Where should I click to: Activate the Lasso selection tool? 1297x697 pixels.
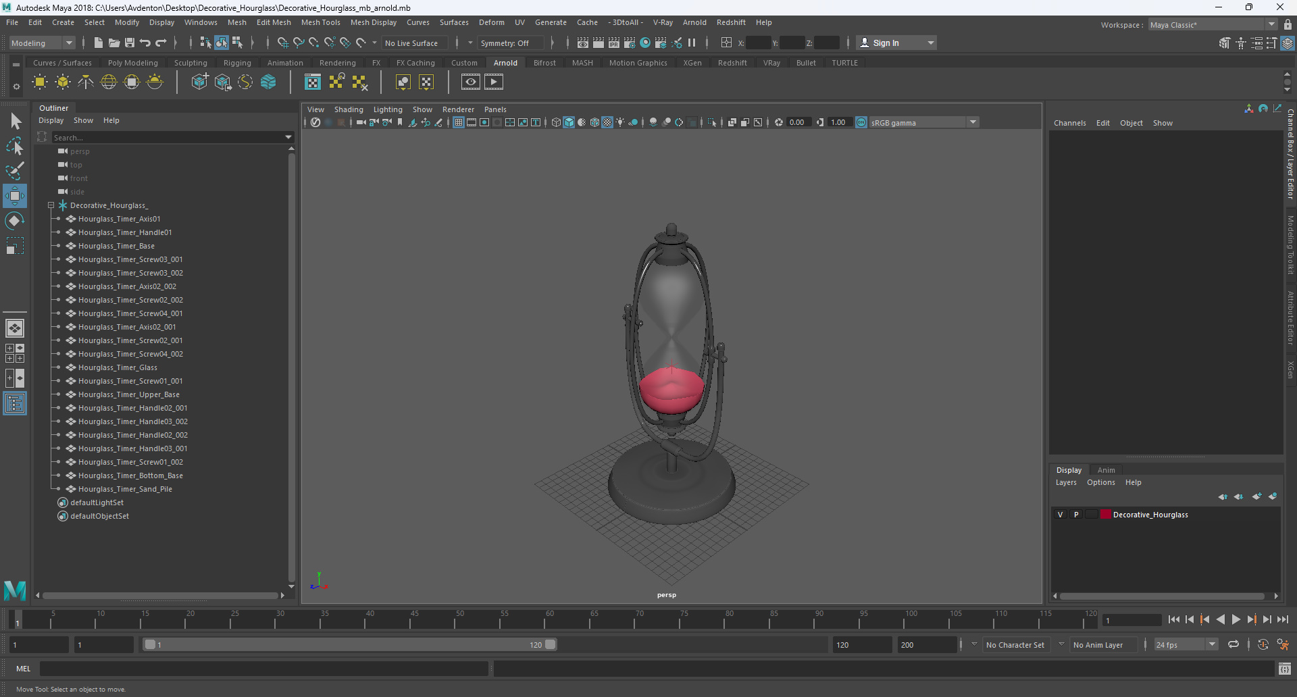click(15, 146)
